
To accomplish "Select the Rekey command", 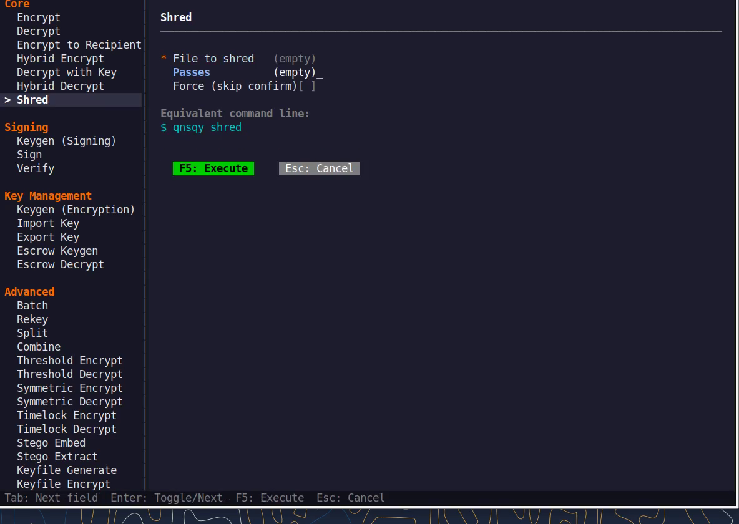I will 32,319.
